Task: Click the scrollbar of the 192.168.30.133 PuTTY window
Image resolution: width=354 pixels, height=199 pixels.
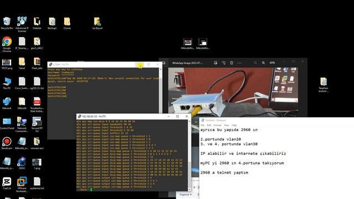Action: (189, 156)
